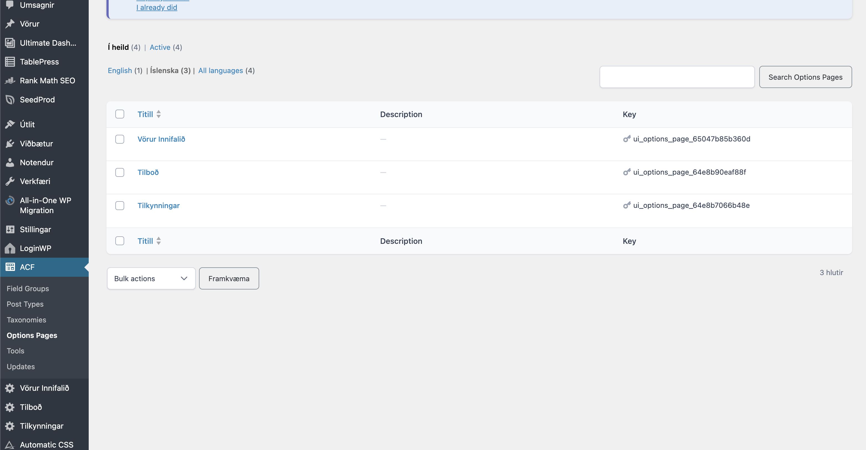This screenshot has width=866, height=450.
Task: Click key icon for ui_options_page_64e8b7066b48e
Action: tap(627, 205)
